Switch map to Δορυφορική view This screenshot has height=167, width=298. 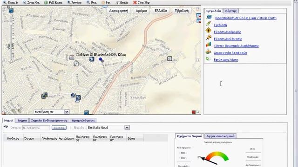pyautogui.click(x=119, y=11)
